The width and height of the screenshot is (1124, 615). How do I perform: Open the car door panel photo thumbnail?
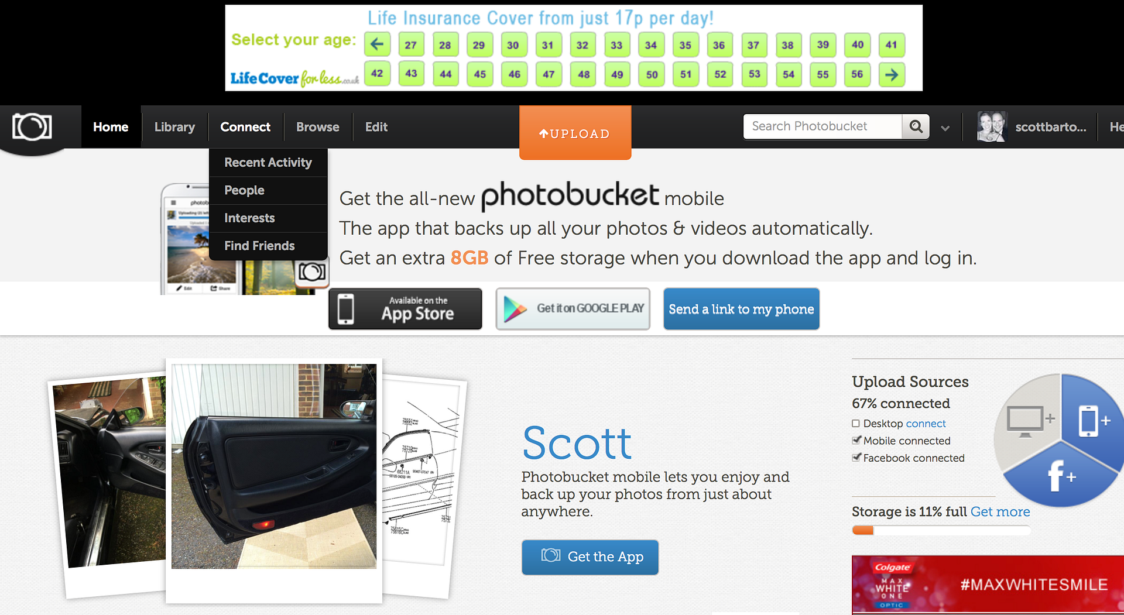tap(274, 466)
